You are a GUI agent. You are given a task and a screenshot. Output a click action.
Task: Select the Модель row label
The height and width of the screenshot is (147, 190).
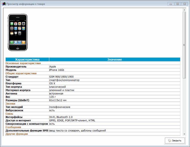pyautogui.click(x=11, y=70)
